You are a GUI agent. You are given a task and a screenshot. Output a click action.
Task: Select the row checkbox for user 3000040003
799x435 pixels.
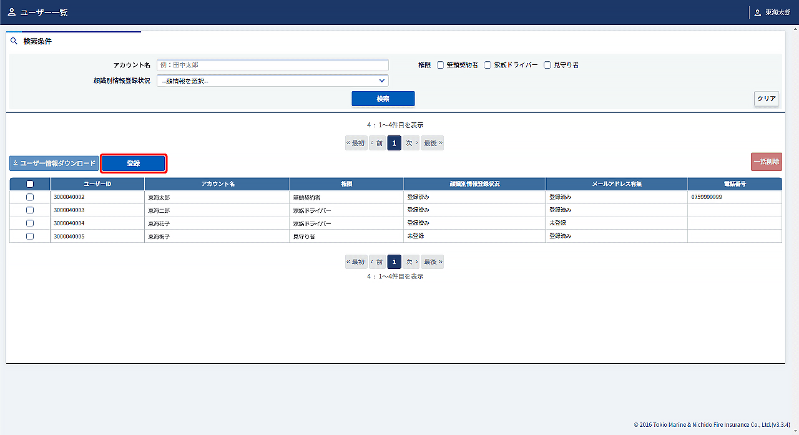point(30,210)
